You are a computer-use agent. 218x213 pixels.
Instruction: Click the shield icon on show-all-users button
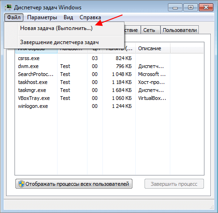pyautogui.click(x=21, y=184)
